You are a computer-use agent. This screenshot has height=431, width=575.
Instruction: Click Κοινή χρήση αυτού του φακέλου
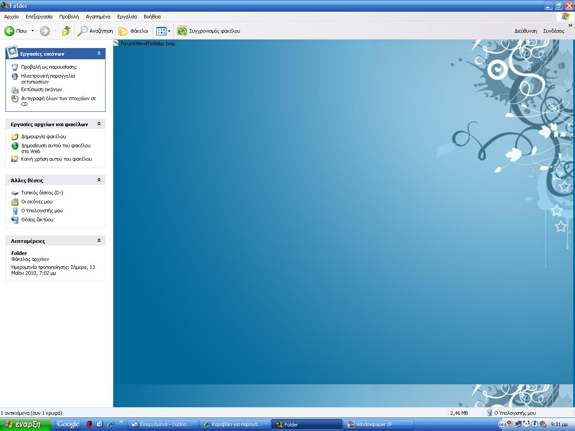[x=57, y=159]
